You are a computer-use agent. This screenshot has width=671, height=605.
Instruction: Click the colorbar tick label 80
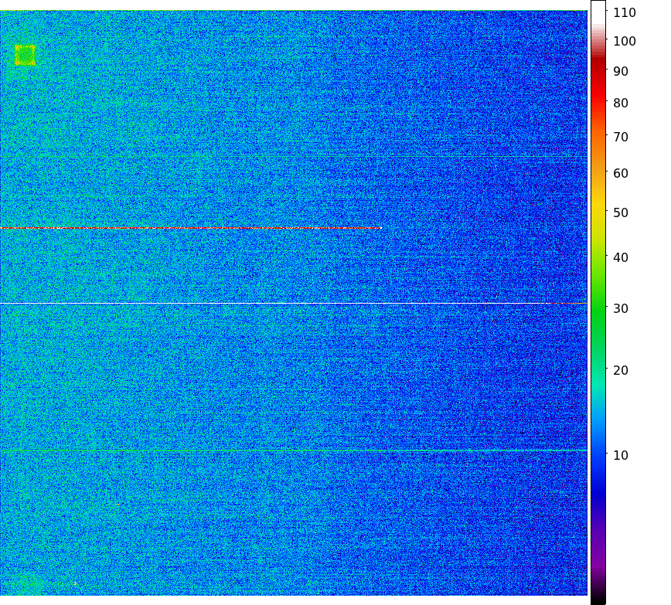(621, 103)
